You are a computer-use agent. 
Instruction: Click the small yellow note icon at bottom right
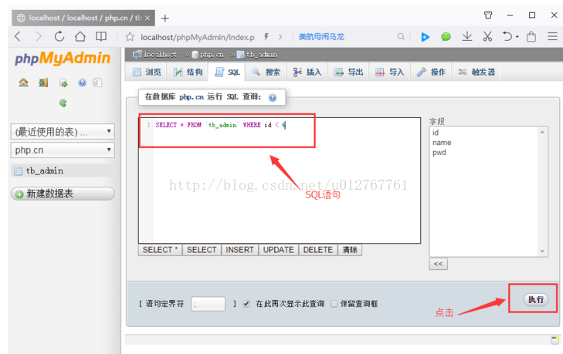pyautogui.click(x=555, y=339)
